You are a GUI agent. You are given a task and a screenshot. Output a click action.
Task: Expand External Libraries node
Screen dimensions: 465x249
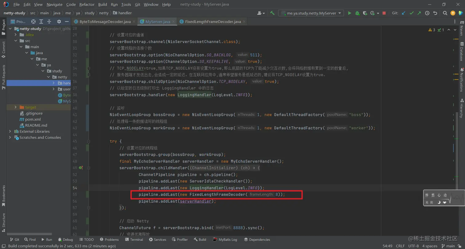(10, 131)
